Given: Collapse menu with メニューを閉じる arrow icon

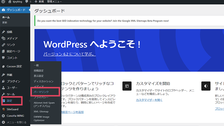Looking at the screenshot, I should (x=3, y=122).
